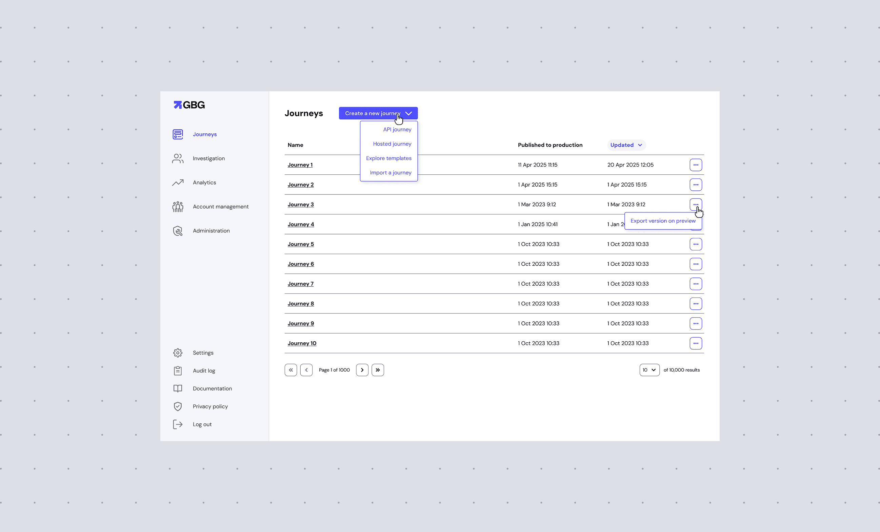This screenshot has height=532, width=880.
Task: Open the Audit log
Action: click(204, 370)
